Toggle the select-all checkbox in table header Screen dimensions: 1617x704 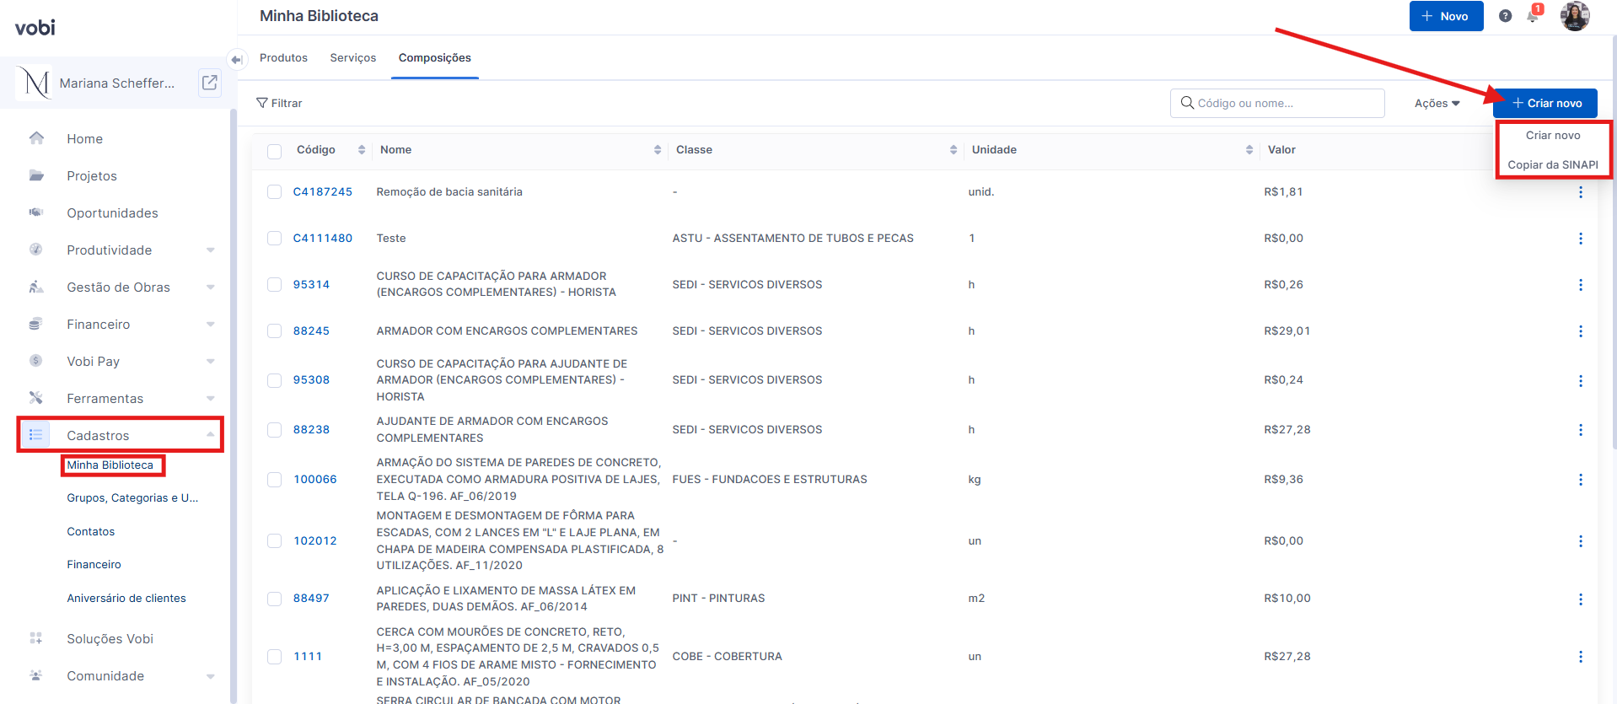274,151
